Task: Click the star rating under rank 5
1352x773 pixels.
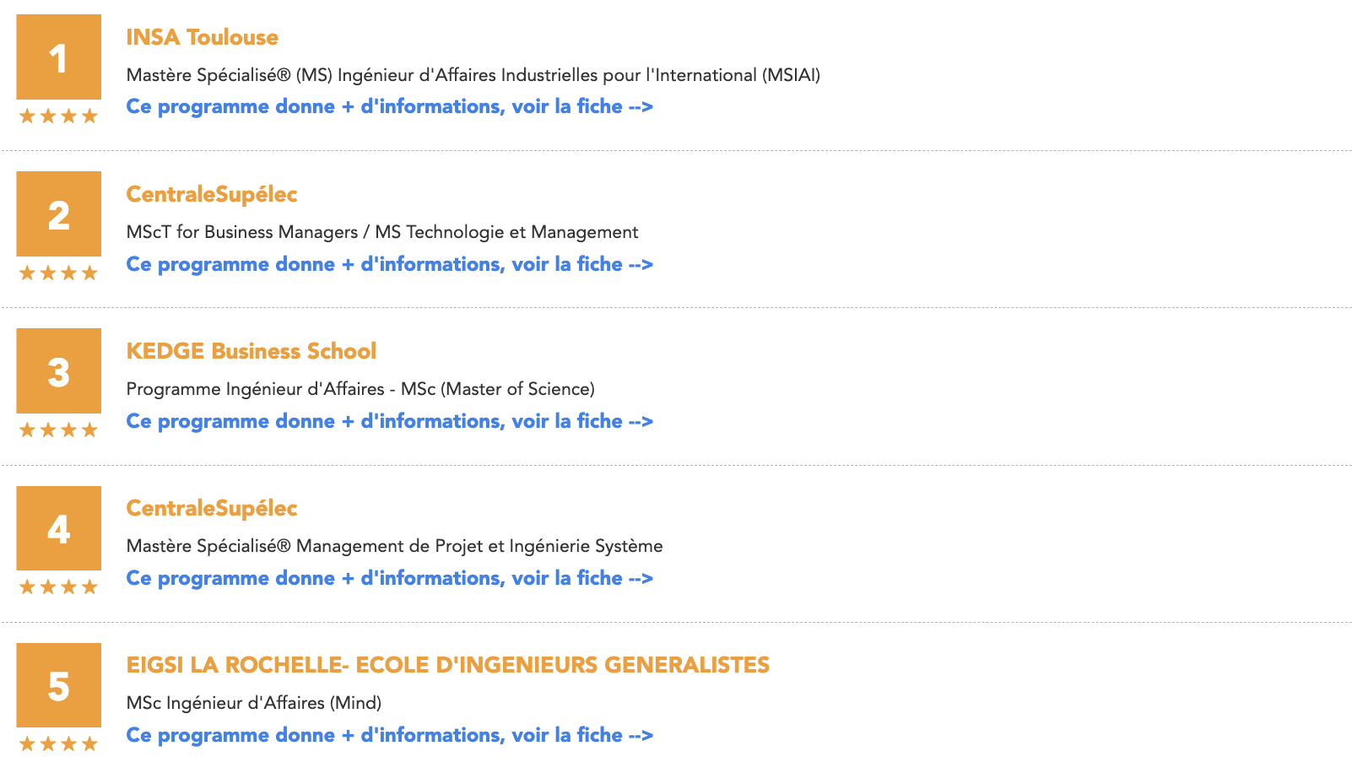Action: click(x=57, y=744)
